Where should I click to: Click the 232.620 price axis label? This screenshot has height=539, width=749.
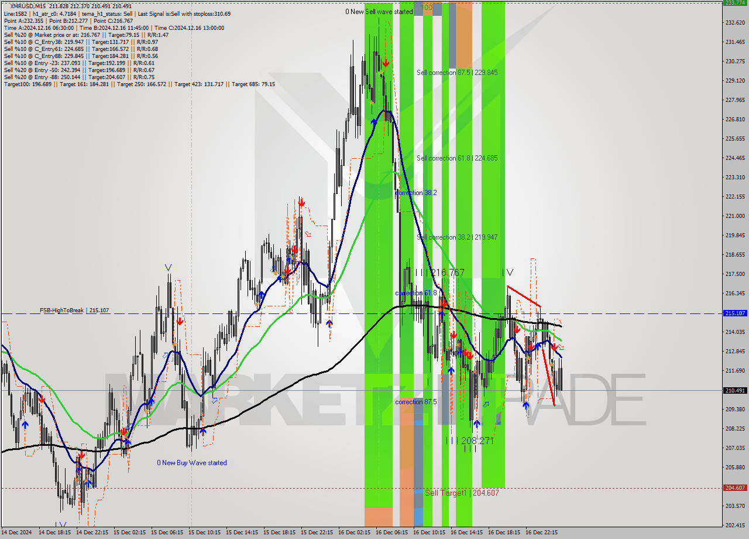tap(735, 23)
